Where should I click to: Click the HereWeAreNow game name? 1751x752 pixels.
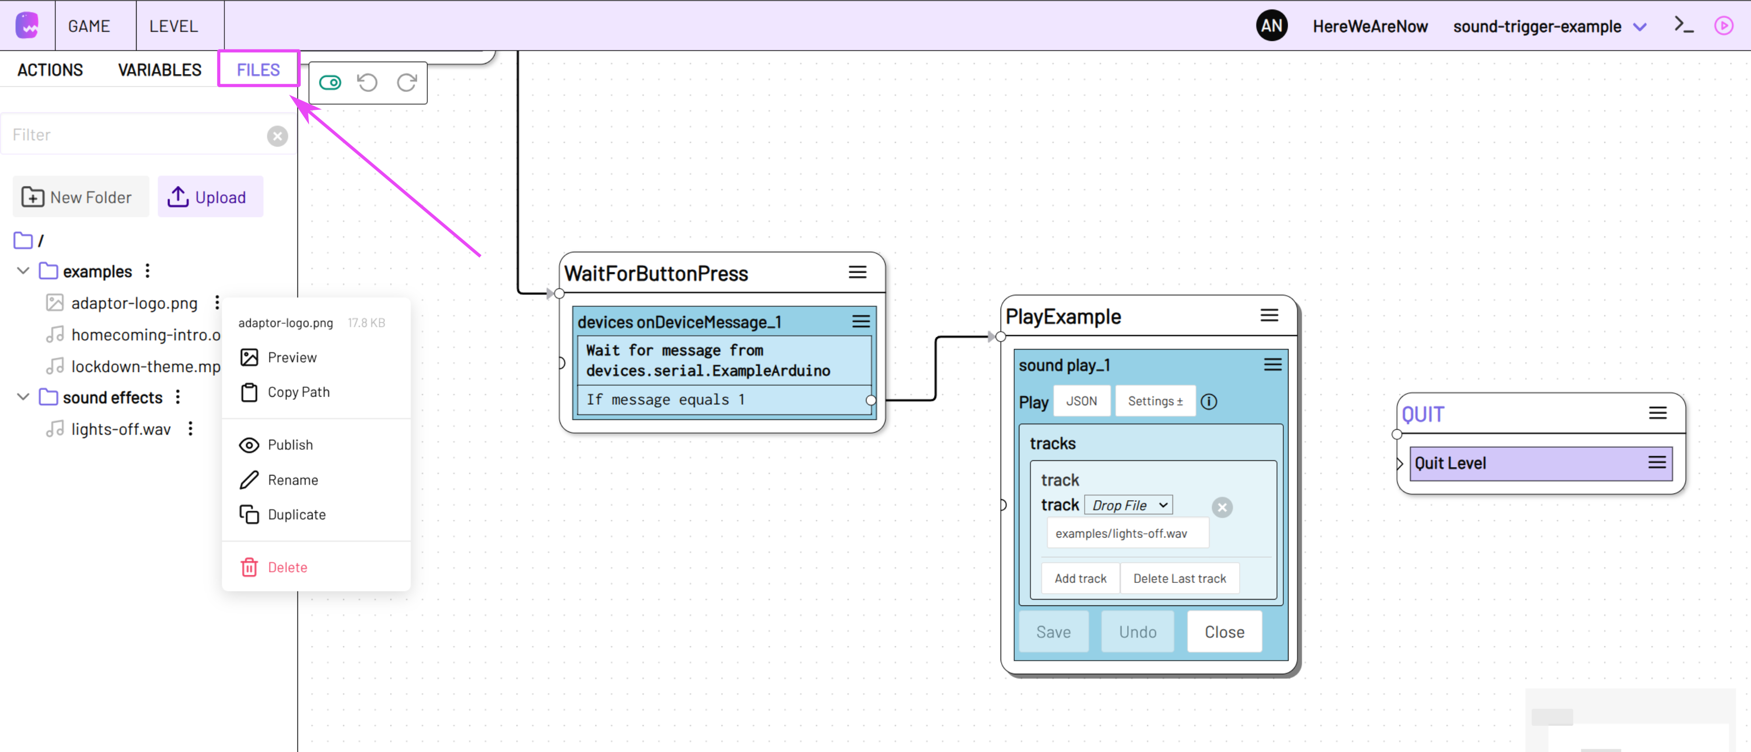coord(1369,26)
